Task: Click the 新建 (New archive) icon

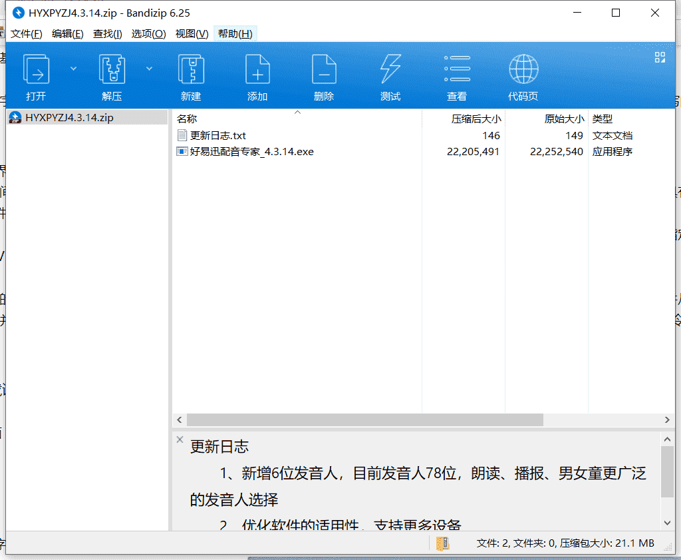Action: coord(191,69)
